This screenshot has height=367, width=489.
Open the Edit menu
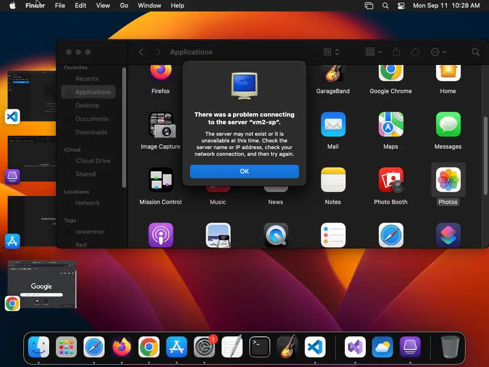coord(80,6)
